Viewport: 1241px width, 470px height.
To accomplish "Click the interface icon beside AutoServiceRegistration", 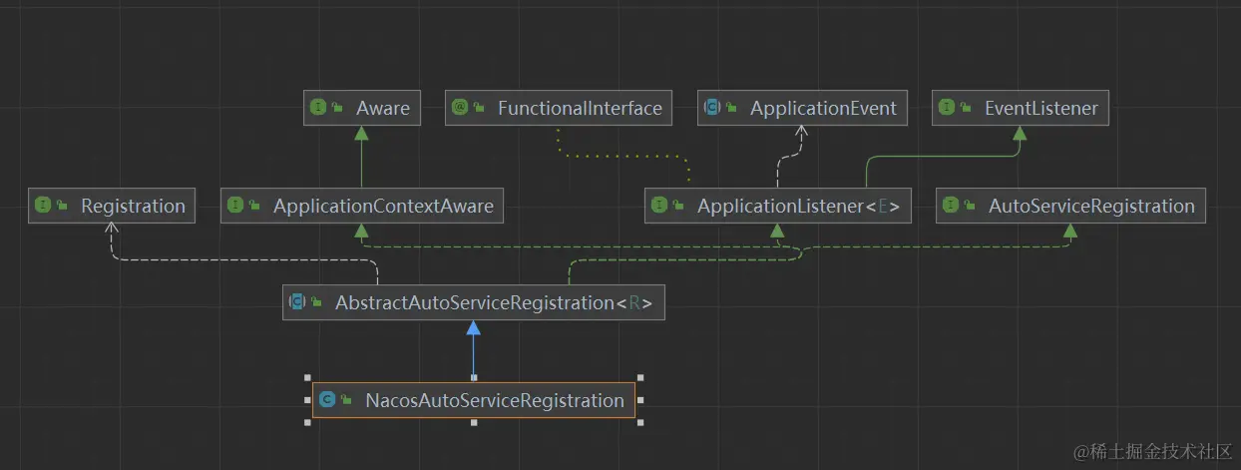I will (x=952, y=206).
